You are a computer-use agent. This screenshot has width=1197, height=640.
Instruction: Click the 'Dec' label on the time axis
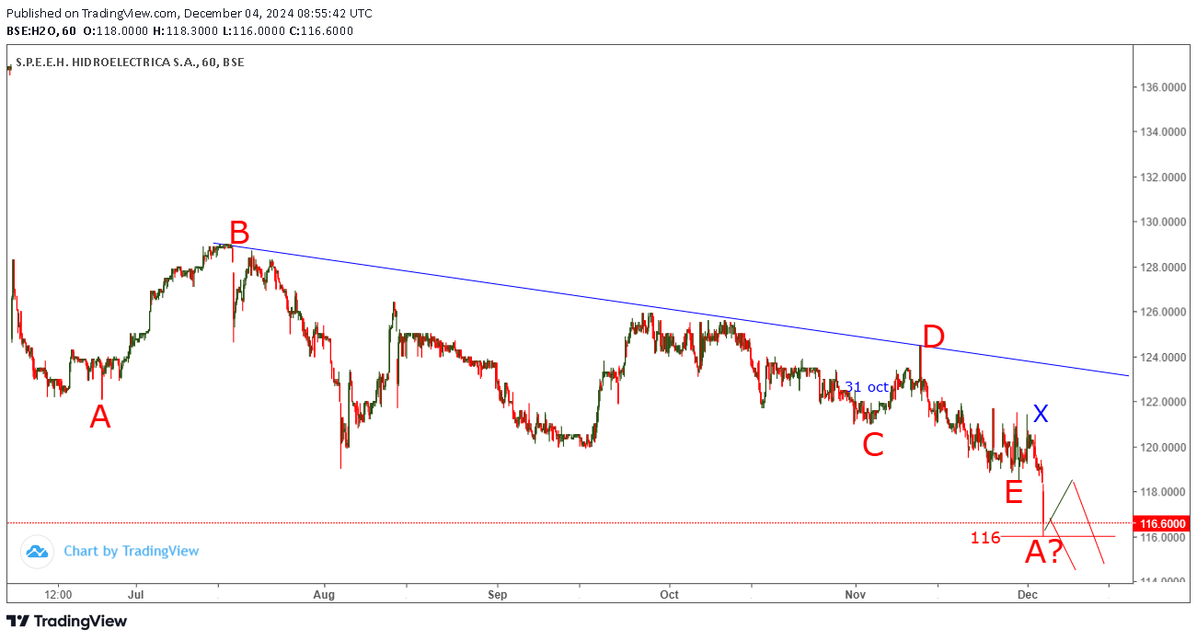pyautogui.click(x=1029, y=594)
